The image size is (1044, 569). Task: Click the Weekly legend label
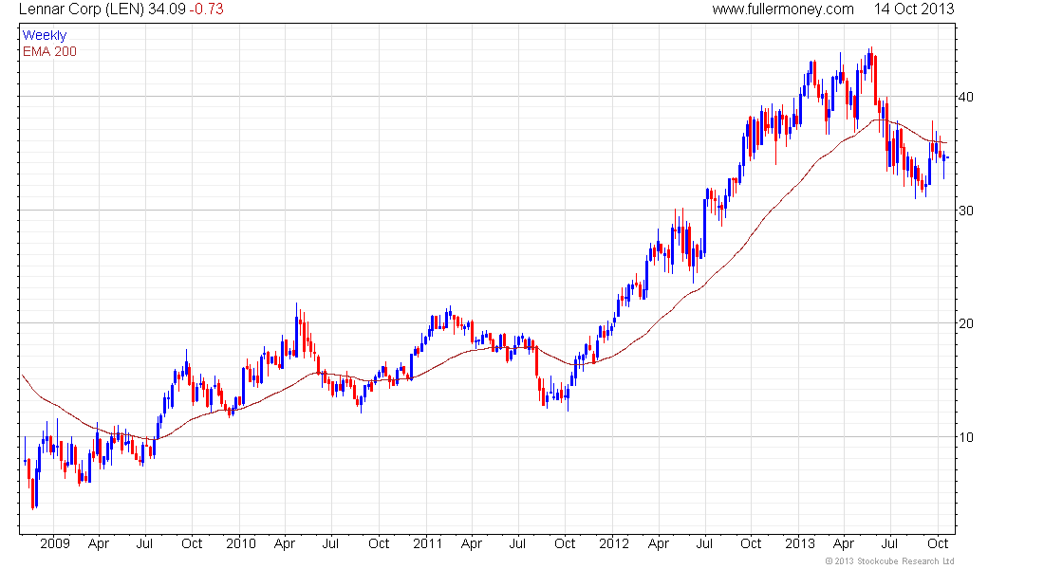[45, 36]
